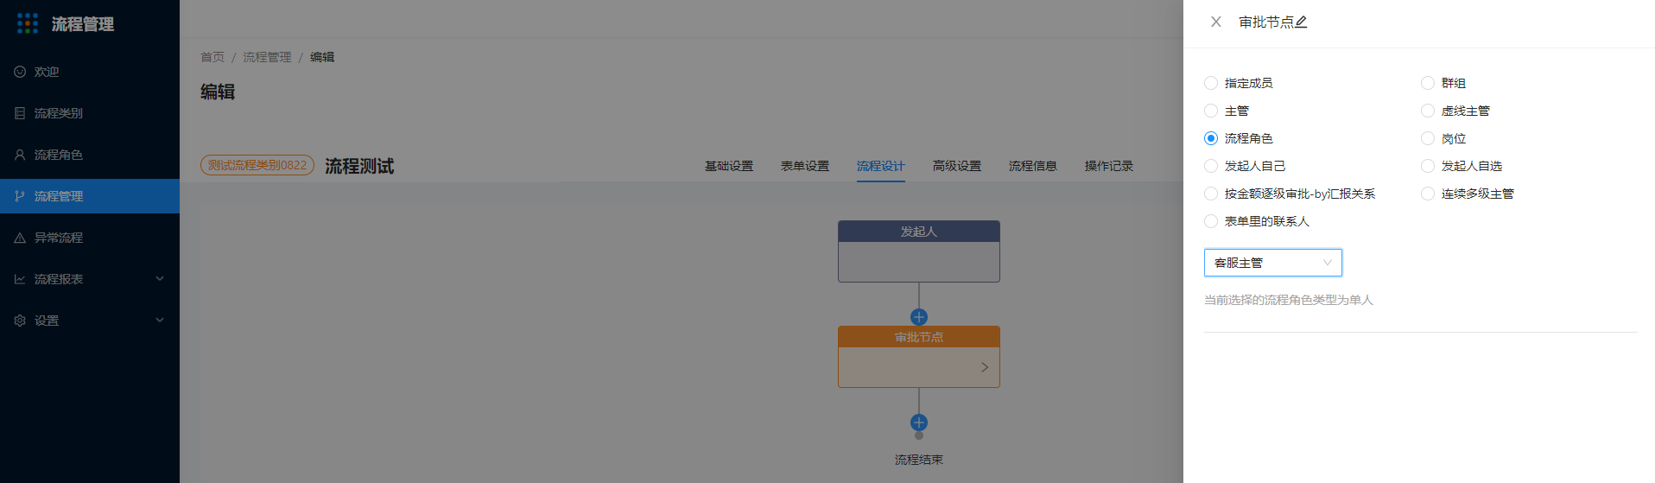
Task: Select the 发起人自选 radio option
Action: 1428,166
